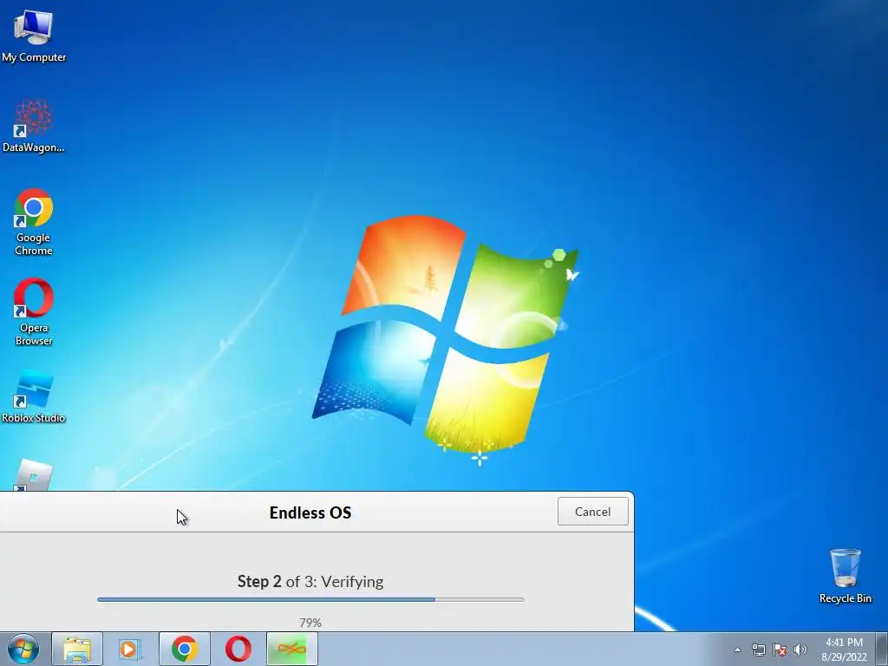
Task: Open Roblox Studio desktop shortcut
Action: (x=34, y=396)
